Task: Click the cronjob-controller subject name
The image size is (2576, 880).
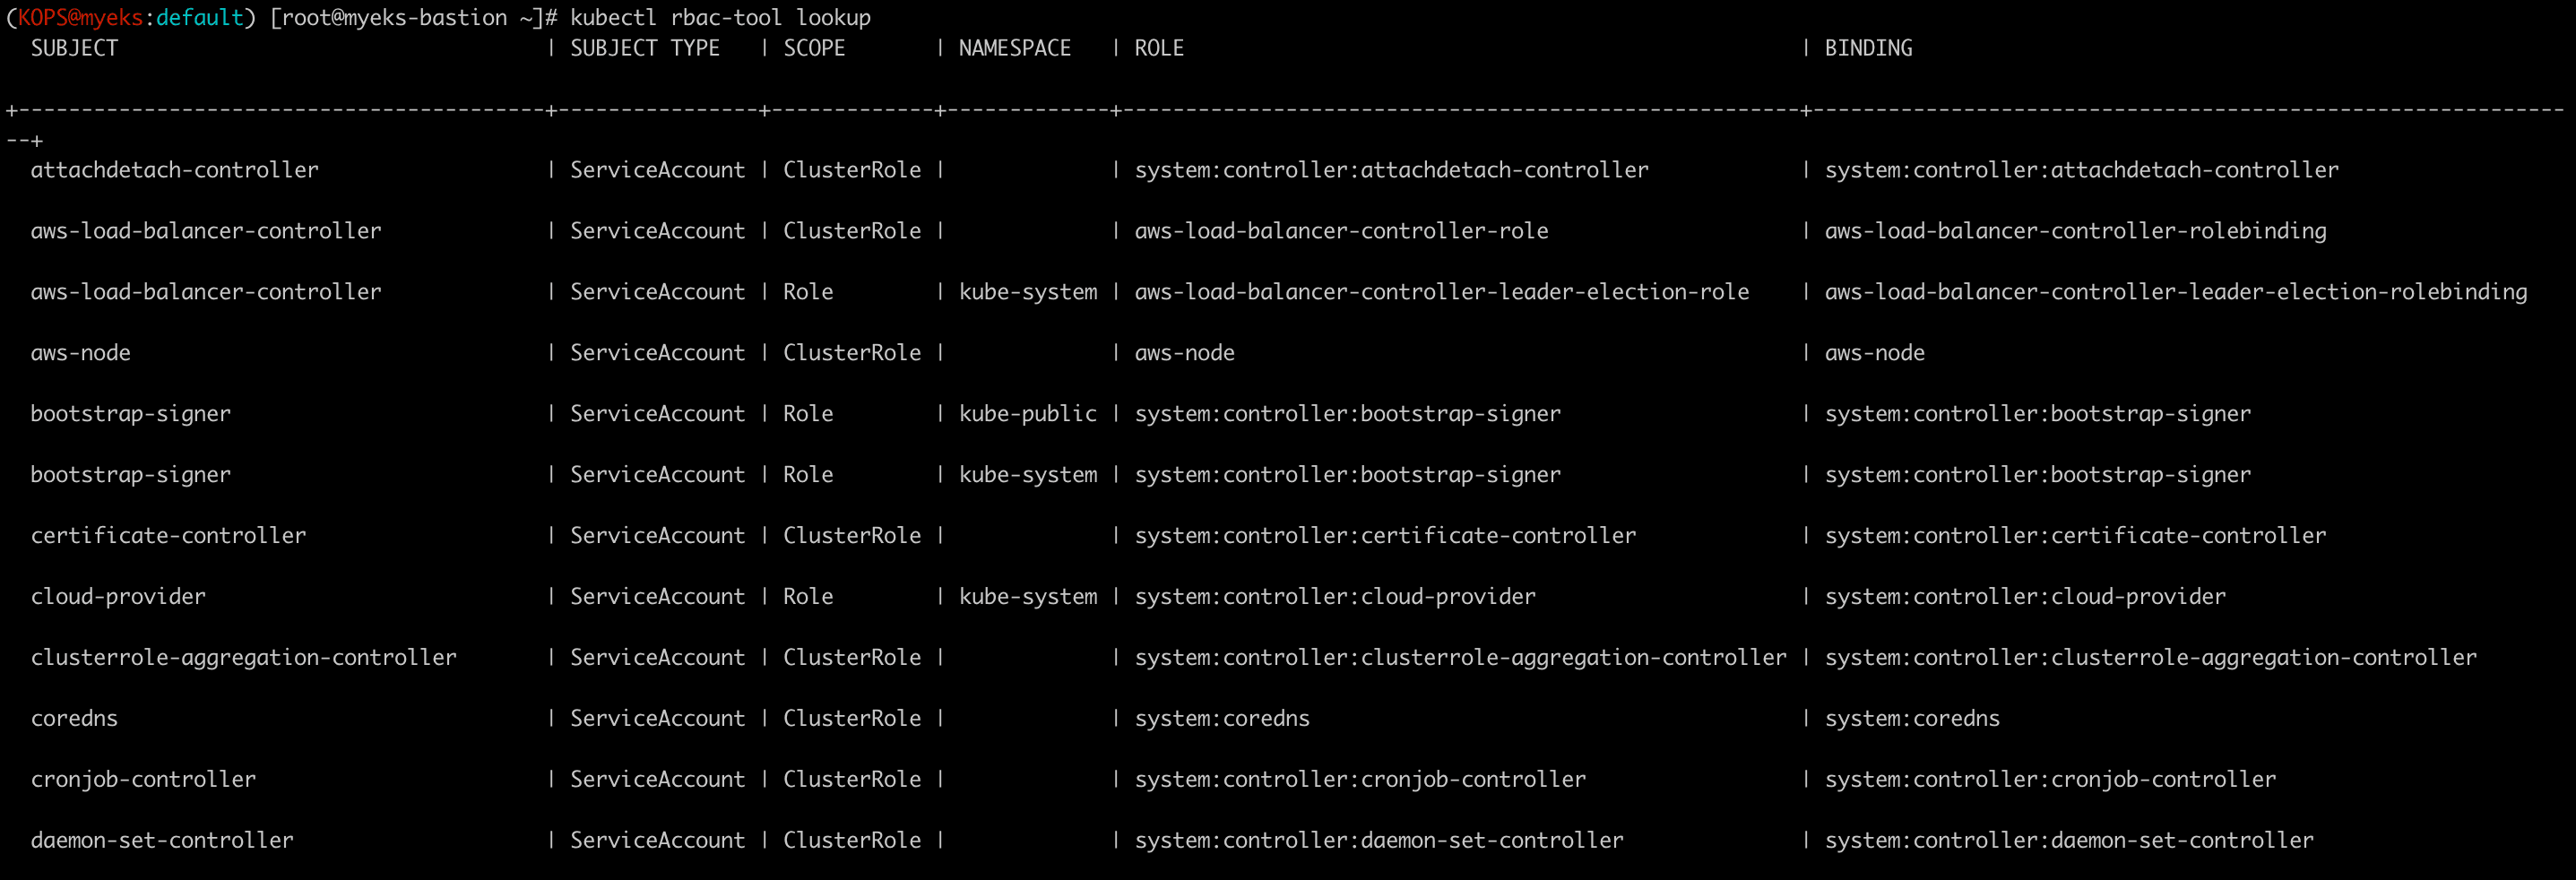Action: 143,780
